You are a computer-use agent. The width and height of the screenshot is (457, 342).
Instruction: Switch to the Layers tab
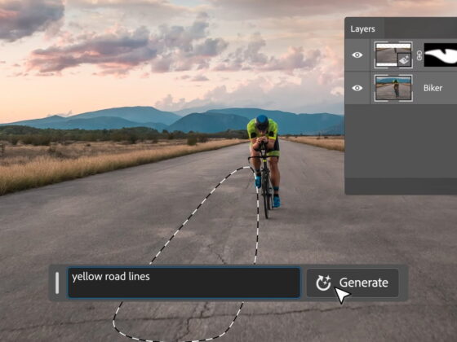[x=362, y=29]
